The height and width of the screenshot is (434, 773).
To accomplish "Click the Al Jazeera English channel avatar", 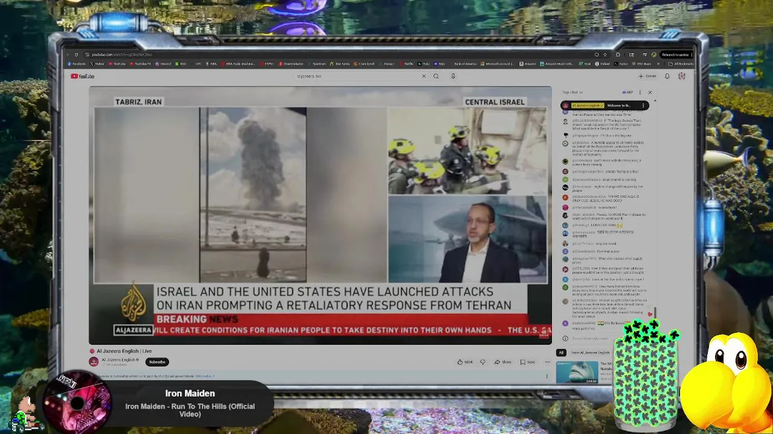I will click(94, 362).
